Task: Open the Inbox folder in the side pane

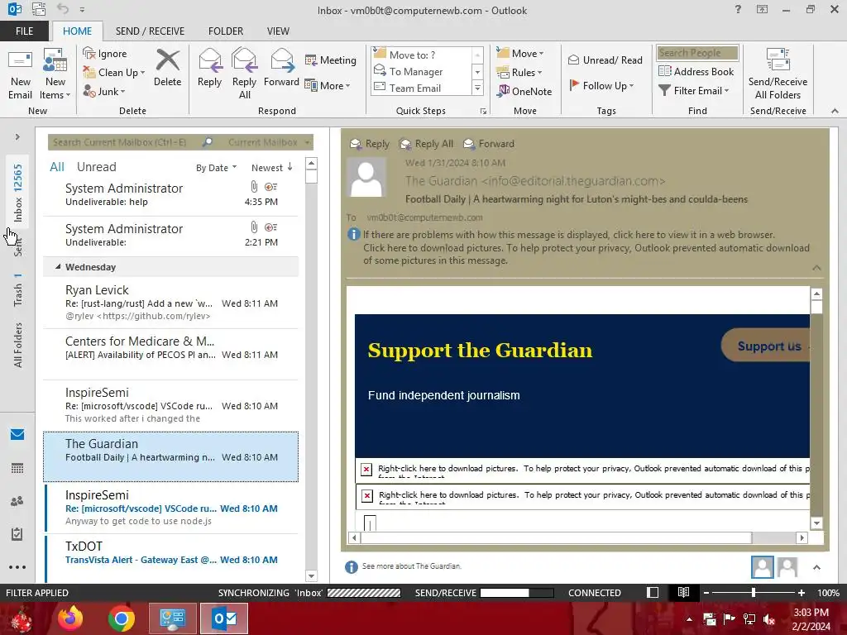Action: pos(18,193)
